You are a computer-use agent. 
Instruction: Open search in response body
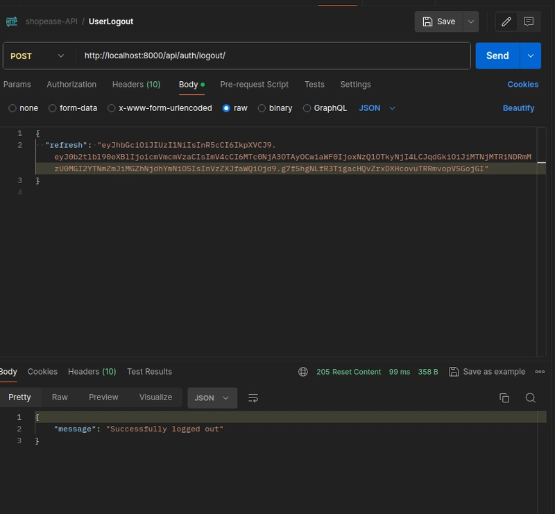point(530,398)
